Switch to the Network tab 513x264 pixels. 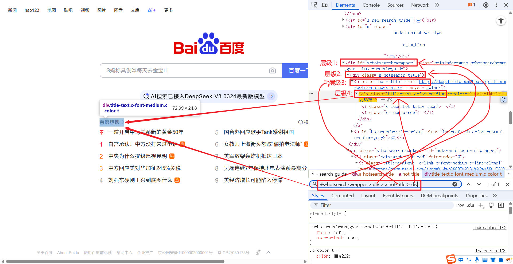pos(420,5)
